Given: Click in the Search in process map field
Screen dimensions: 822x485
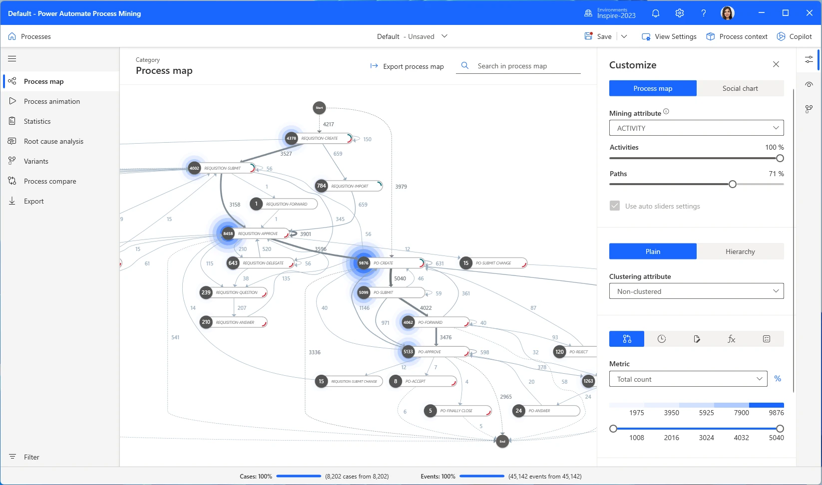Looking at the screenshot, I should [519, 65].
